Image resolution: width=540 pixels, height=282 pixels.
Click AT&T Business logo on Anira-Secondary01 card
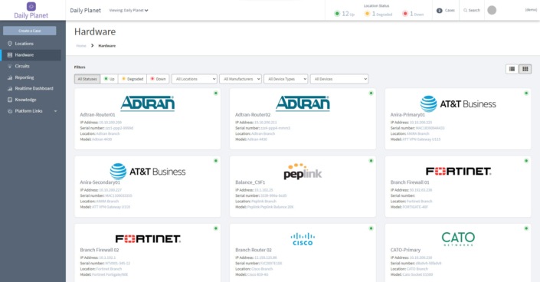click(x=147, y=172)
